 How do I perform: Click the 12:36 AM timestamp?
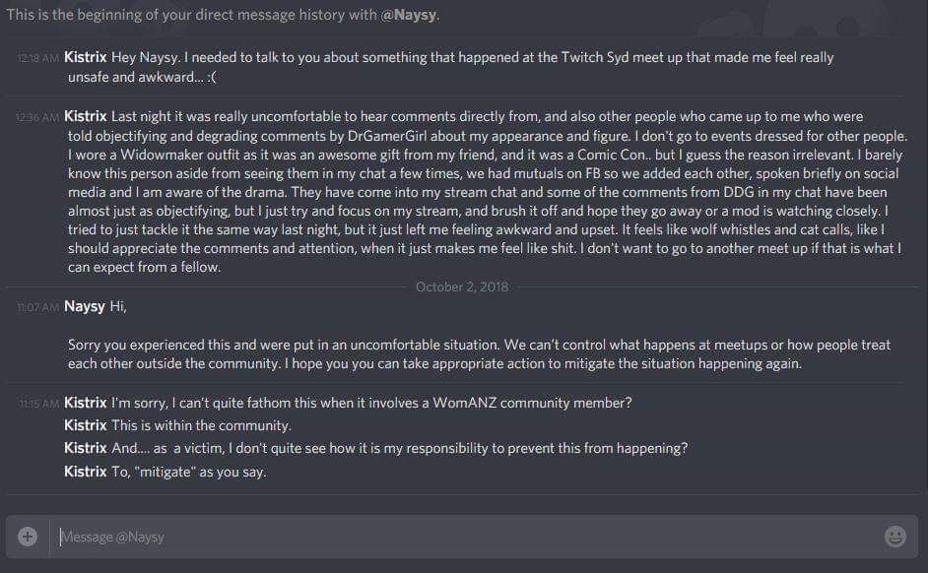click(x=37, y=117)
